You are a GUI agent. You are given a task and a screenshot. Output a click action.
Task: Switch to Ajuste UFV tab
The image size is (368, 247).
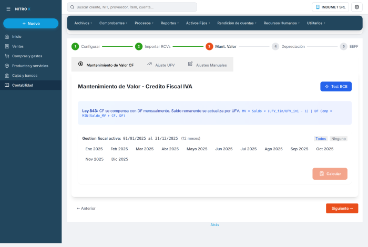[x=161, y=64]
